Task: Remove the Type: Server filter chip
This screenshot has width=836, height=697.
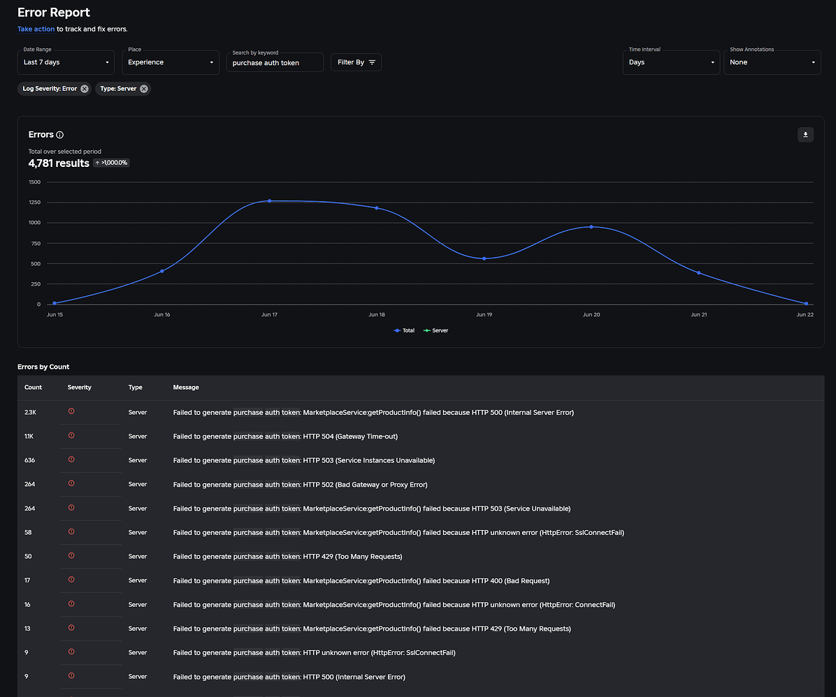Action: click(144, 89)
